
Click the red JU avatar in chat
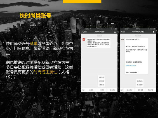tap(84, 40)
